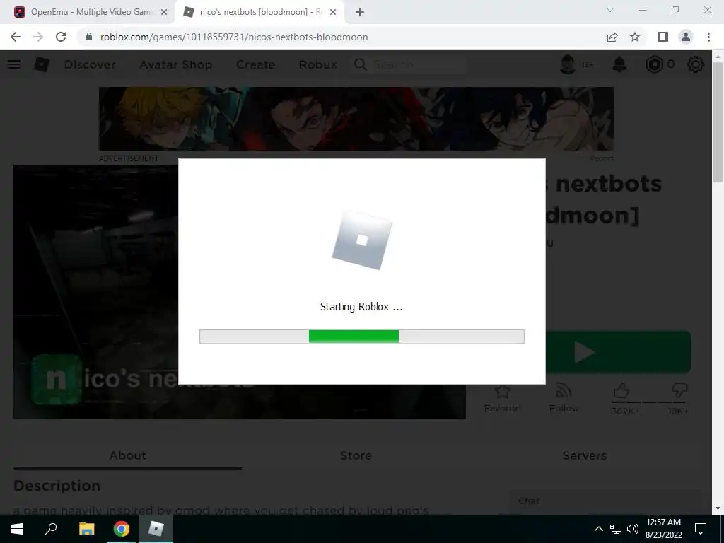Click the anime advertisement banner

356,119
